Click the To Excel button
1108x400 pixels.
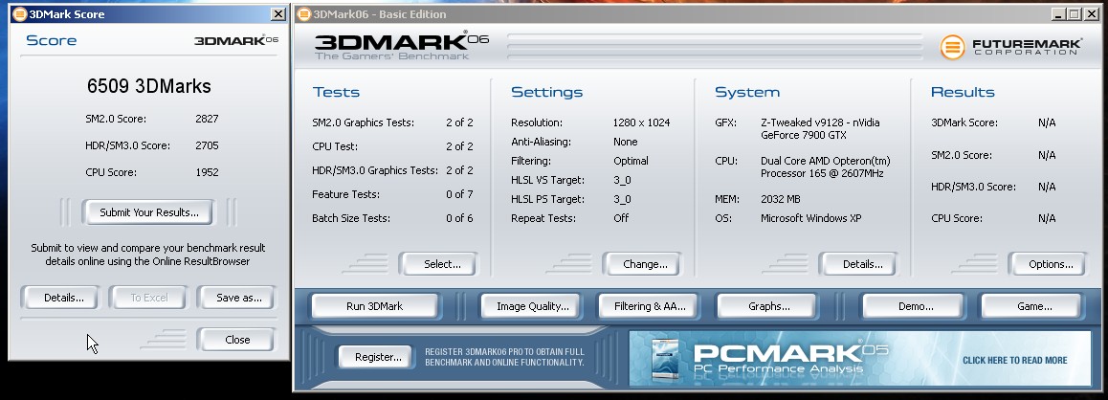149,298
